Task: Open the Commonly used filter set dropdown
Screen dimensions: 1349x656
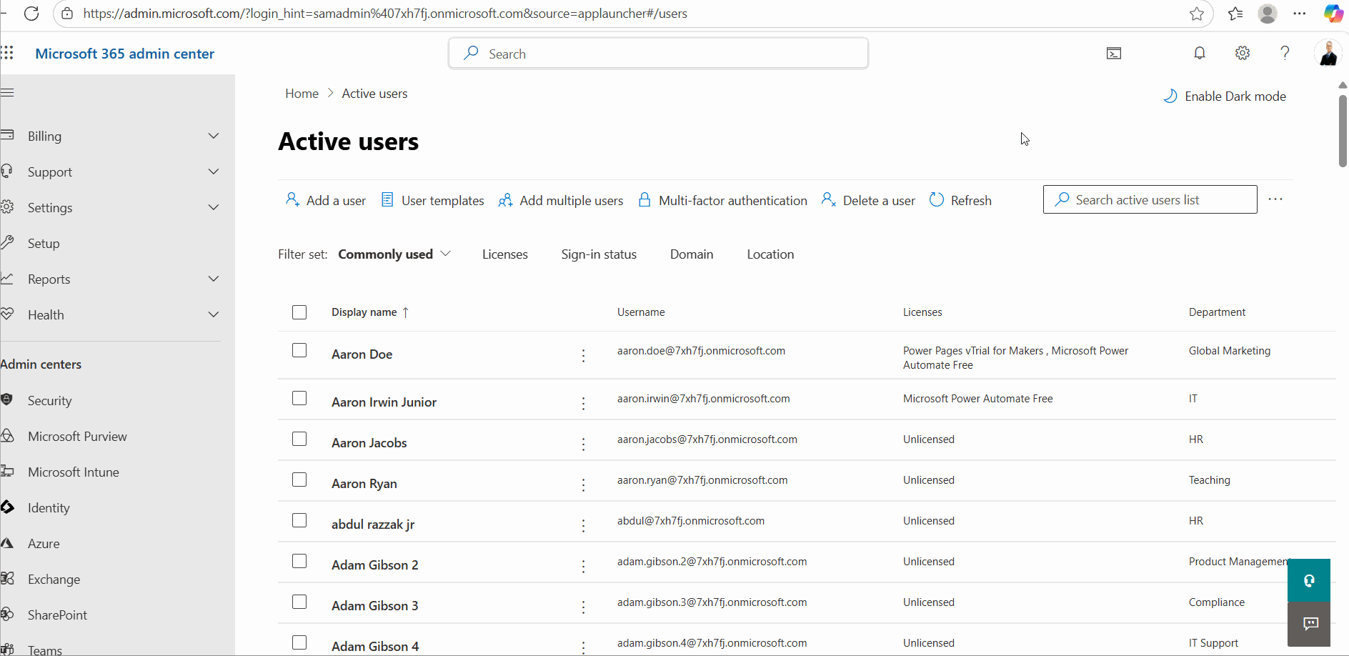Action: [x=394, y=254]
